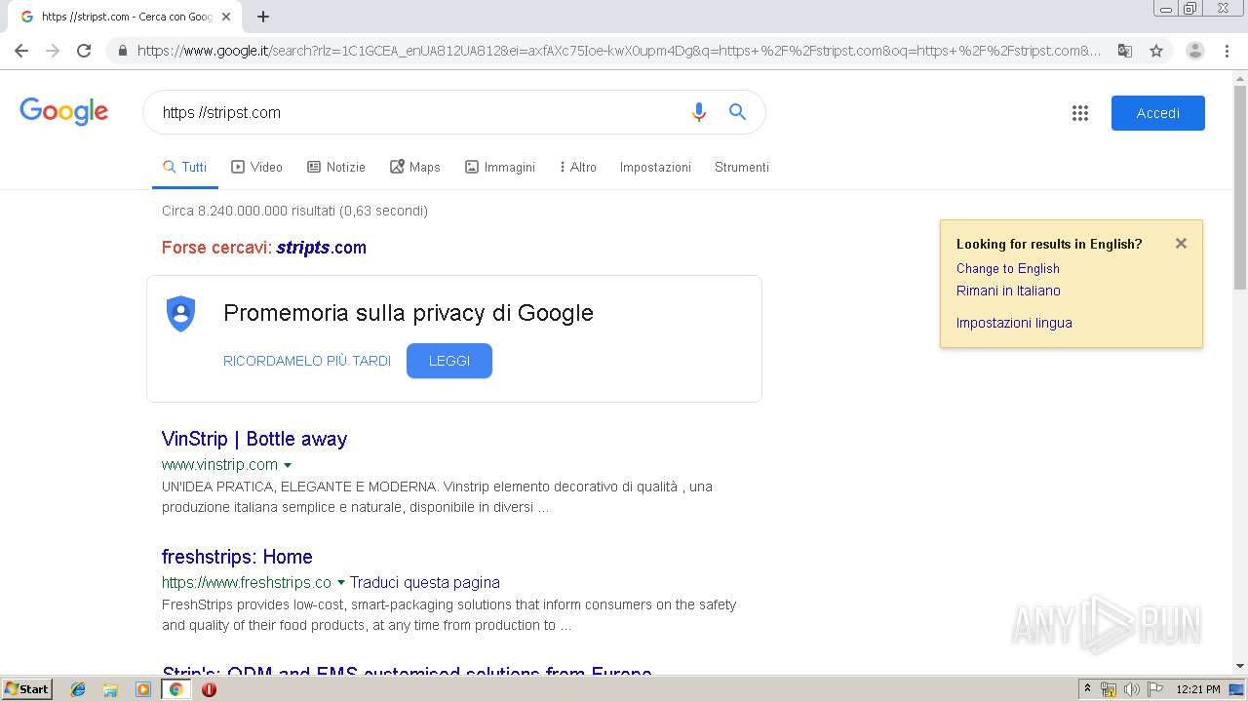The image size is (1248, 702).
Task: Click the suggested stripts.com correction link
Action: pos(321,248)
